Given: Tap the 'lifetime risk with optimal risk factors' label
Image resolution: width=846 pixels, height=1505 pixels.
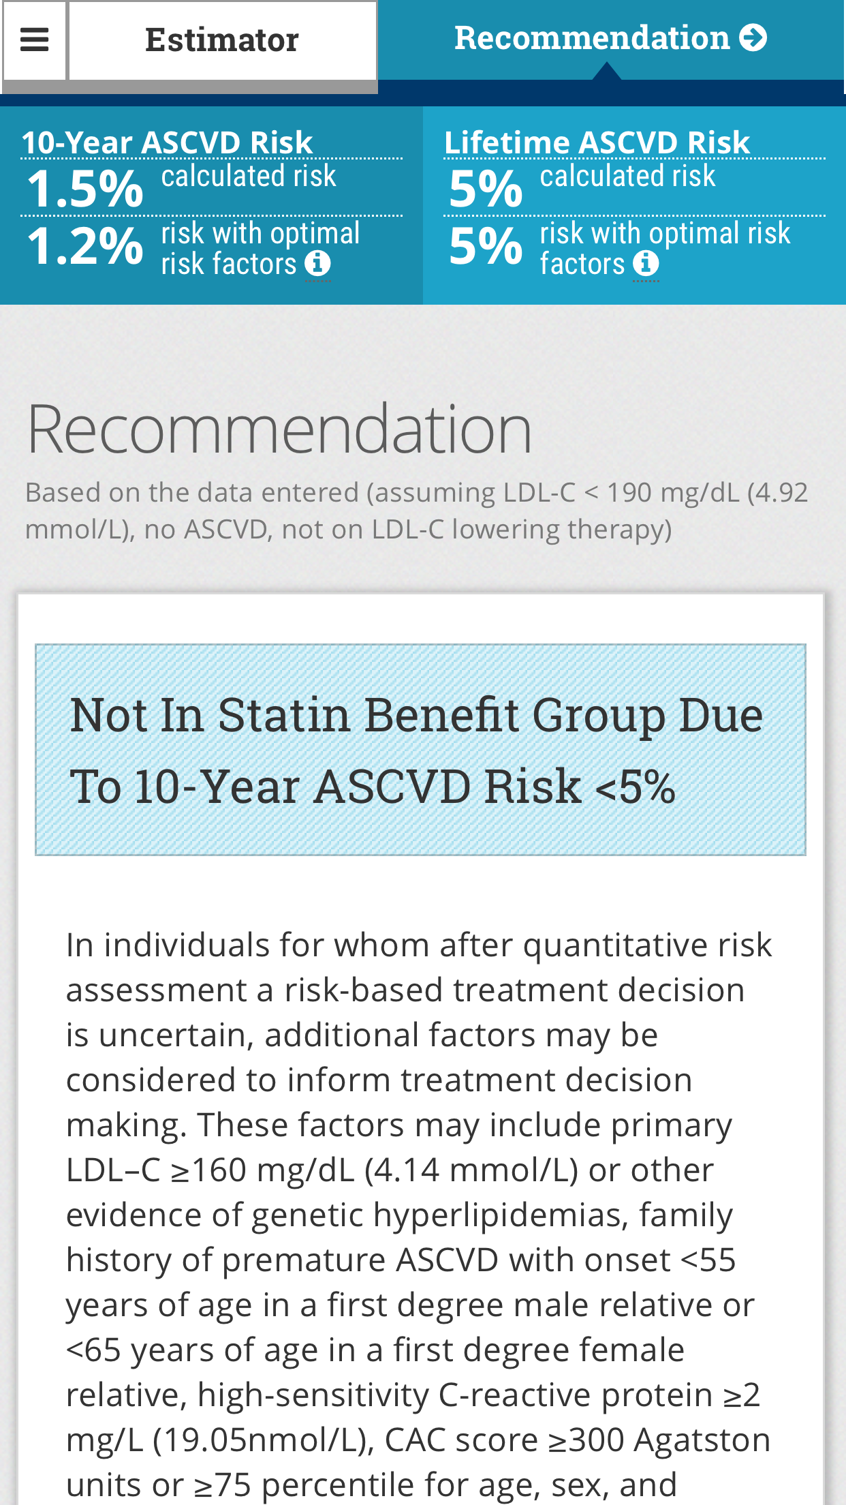Looking at the screenshot, I should (665, 249).
